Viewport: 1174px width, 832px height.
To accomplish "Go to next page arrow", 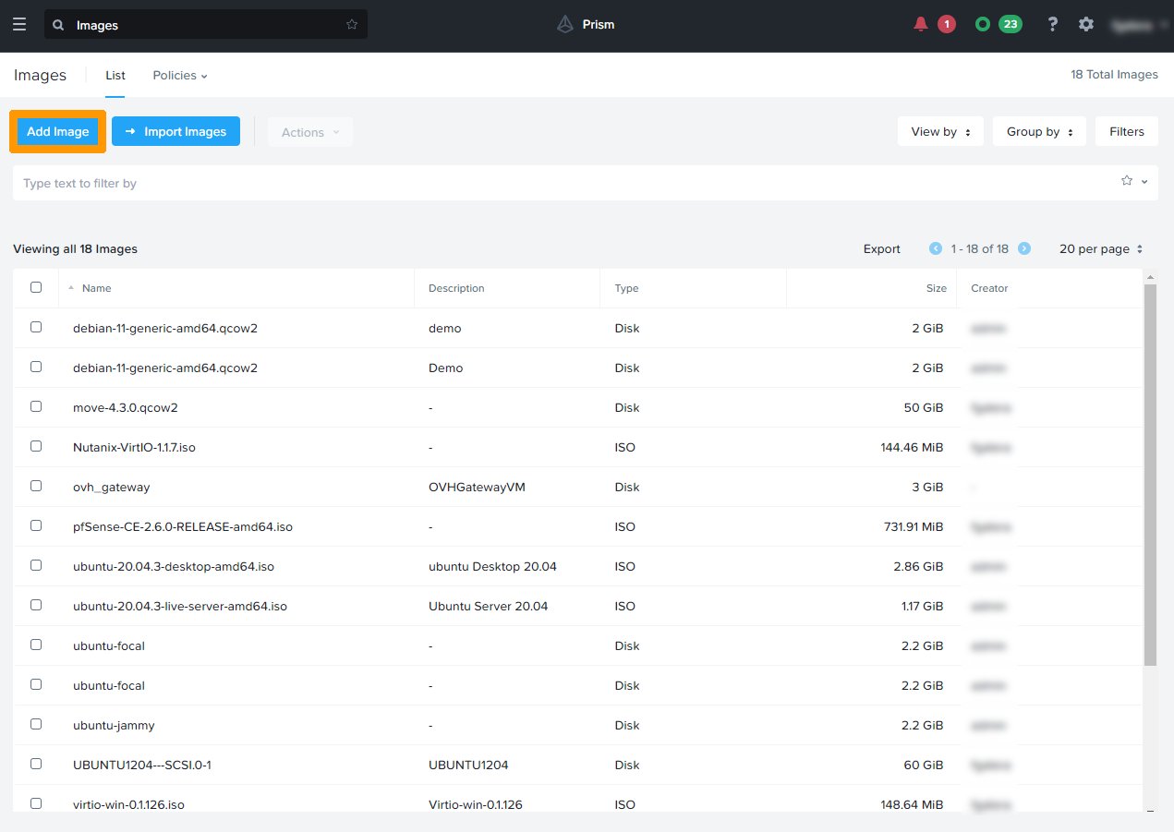I will [1024, 249].
